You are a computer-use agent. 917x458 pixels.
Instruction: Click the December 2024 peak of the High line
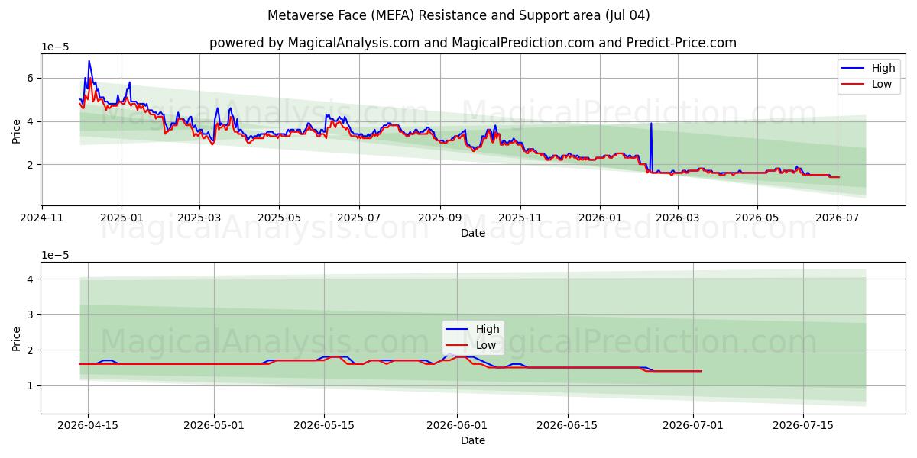tap(89, 63)
